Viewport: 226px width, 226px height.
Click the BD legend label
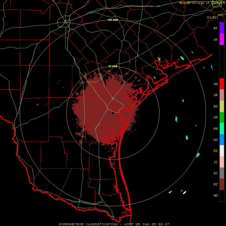(215, 106)
